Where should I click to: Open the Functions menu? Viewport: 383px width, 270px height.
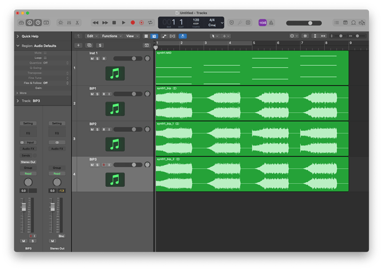(110, 36)
